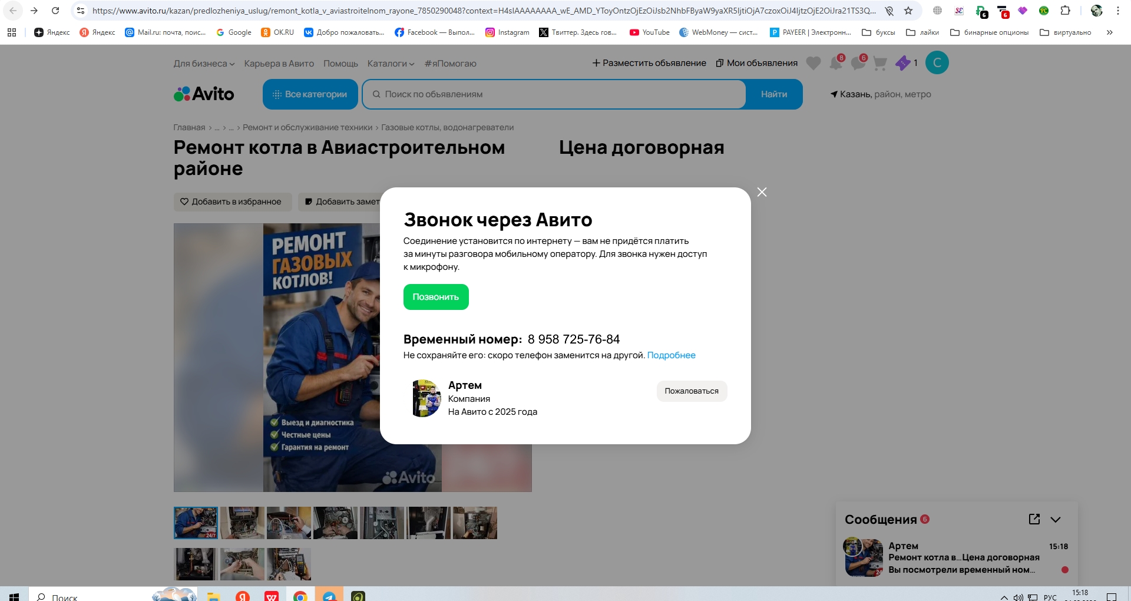
Task: Open the Chrome profile avatar
Action: click(1097, 11)
